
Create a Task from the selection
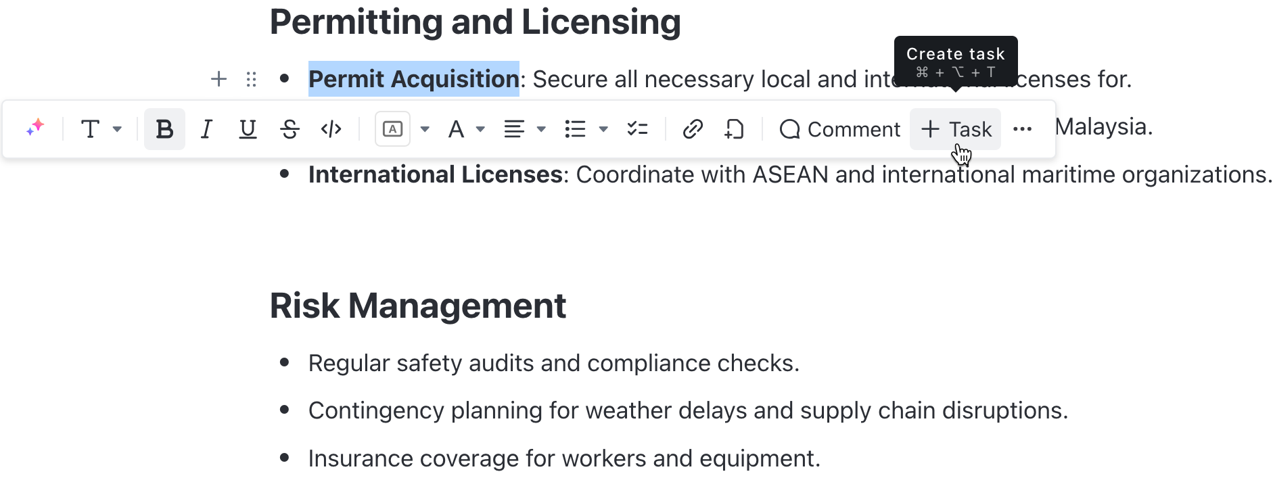pyautogui.click(x=955, y=129)
